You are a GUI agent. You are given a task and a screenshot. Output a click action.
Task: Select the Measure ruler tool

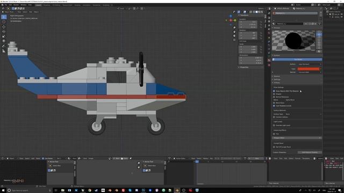tap(4, 51)
